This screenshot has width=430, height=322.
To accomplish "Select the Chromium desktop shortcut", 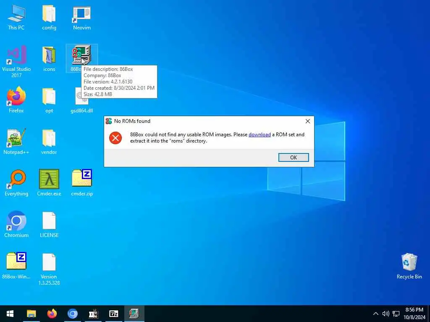I will pos(16,225).
